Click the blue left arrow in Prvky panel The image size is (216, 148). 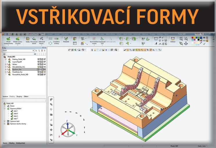[x=4, y=54]
